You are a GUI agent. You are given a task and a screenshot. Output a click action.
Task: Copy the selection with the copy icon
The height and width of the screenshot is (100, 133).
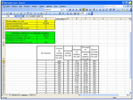pyautogui.click(x=38, y=13)
